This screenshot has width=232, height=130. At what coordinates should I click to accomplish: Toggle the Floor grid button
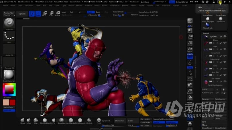pos(190,63)
